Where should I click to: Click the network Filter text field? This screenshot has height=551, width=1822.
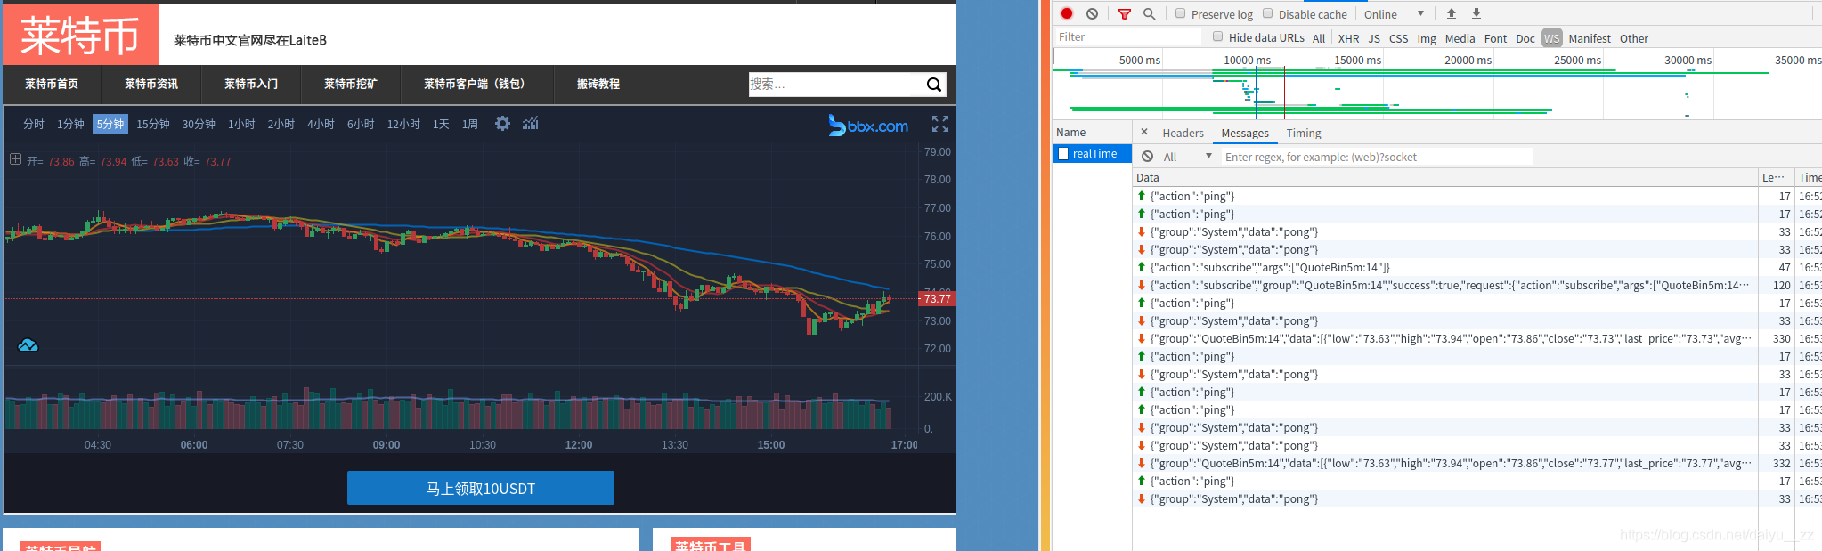[x=1127, y=37]
